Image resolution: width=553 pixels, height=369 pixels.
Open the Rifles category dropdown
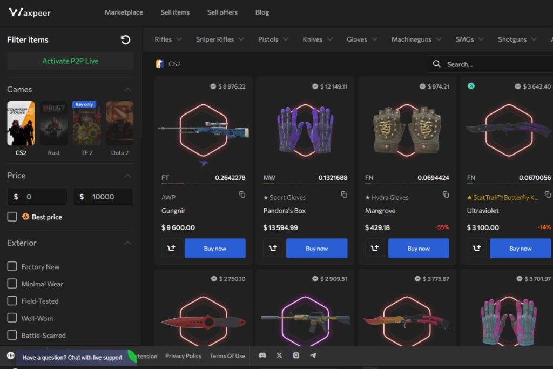pyautogui.click(x=168, y=39)
